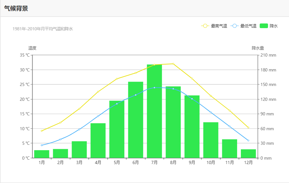Click 10月 data point on yellow line
The width and height of the screenshot is (289, 183).
pyautogui.click(x=211, y=96)
